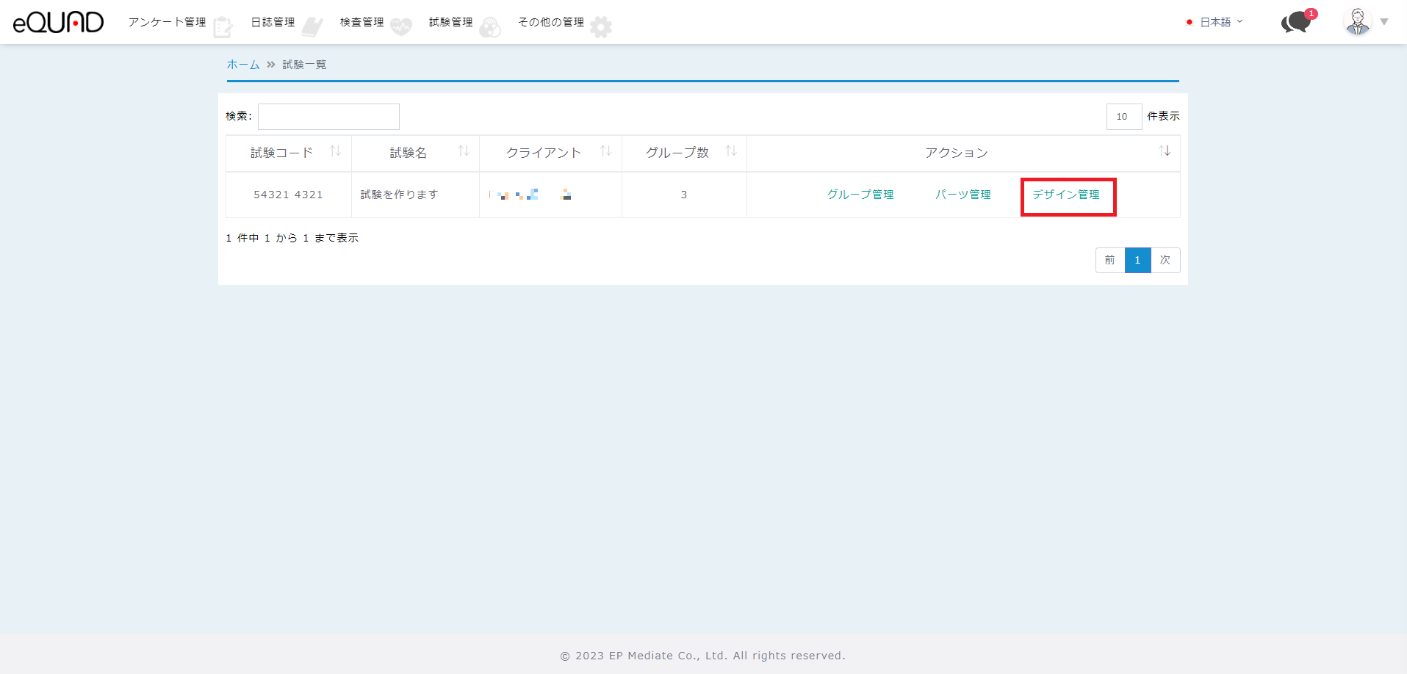This screenshot has width=1407, height=674.
Task: Click the user avatar profile icon
Action: (1357, 22)
